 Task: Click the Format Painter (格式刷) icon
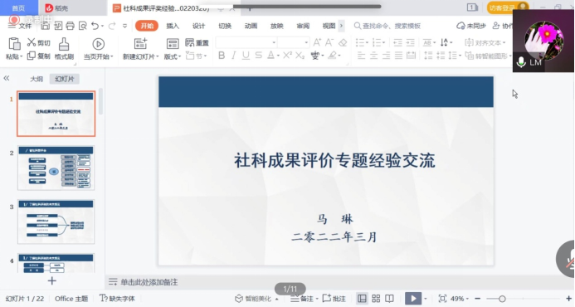pos(64,44)
